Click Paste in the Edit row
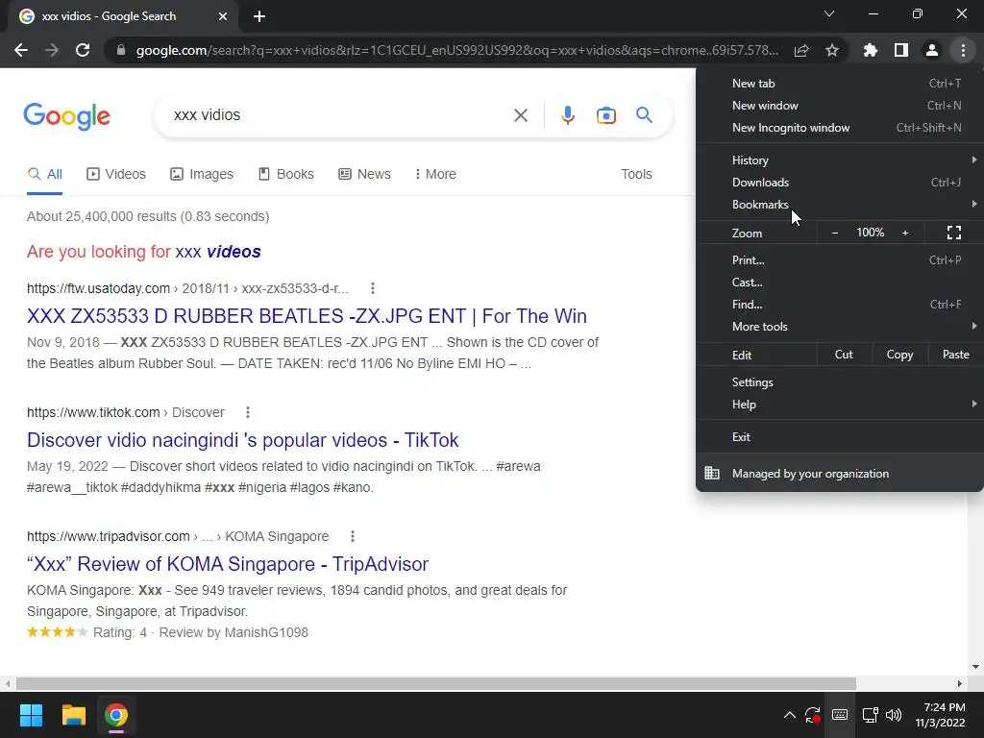This screenshot has width=984, height=738. pyautogui.click(x=955, y=355)
